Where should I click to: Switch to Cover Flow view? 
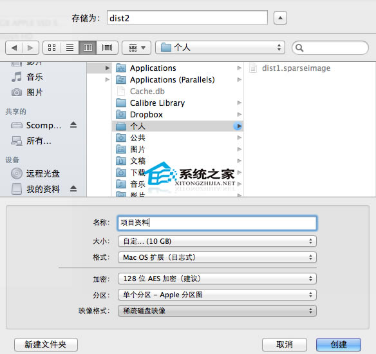coord(107,48)
